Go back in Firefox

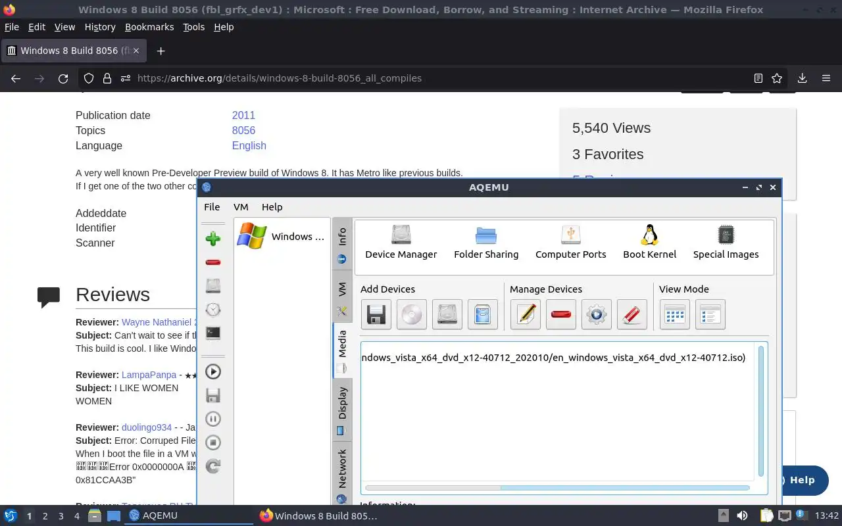point(16,78)
